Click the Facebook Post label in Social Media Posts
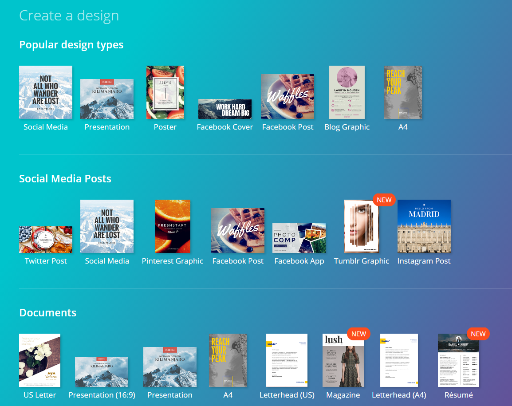 coord(238,261)
